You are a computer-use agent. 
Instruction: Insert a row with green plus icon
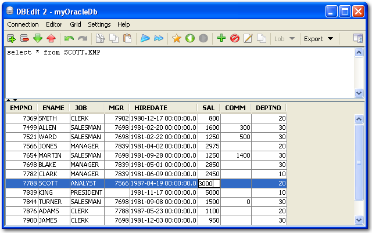pyautogui.click(x=221, y=39)
